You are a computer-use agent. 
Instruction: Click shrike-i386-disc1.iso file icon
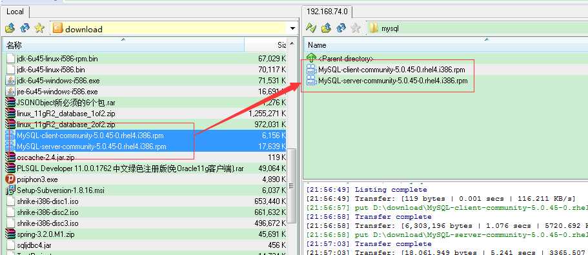coord(10,201)
